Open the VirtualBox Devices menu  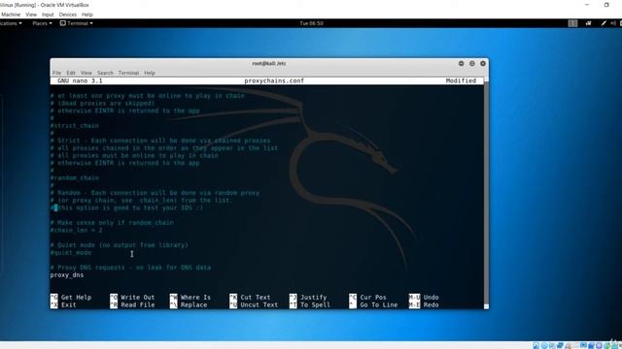coord(67,15)
